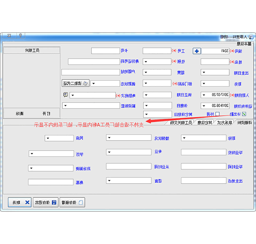Expand the 学历 dropdown

[x=32, y=153]
